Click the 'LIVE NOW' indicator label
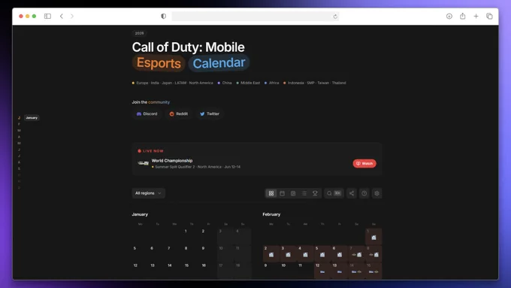511x288 pixels. (150, 151)
